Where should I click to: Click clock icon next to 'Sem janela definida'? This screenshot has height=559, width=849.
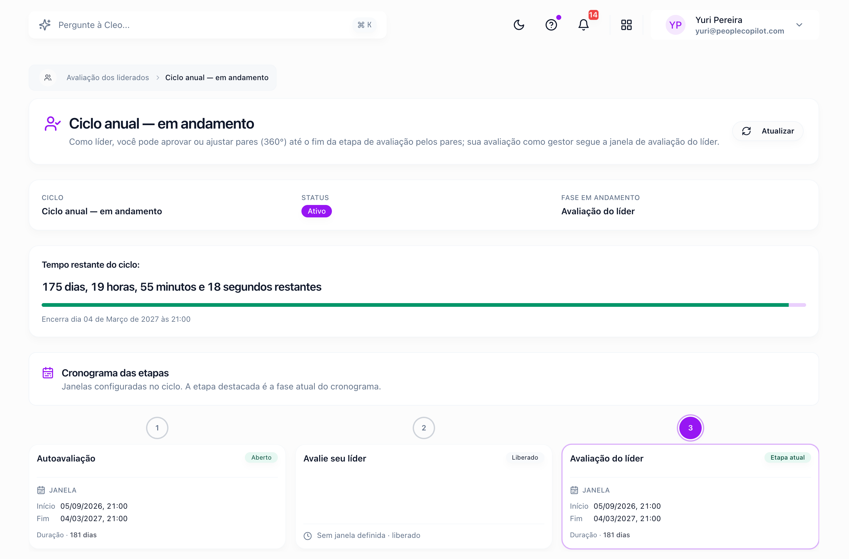coord(307,536)
